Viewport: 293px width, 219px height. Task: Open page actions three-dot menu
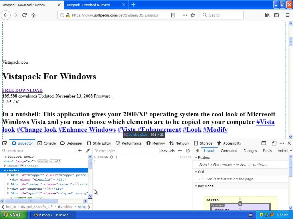coord(185,15)
